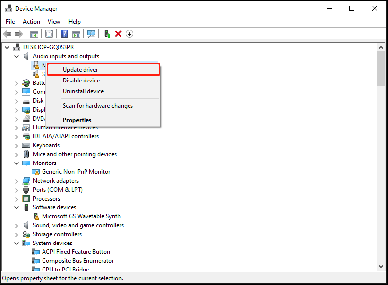This screenshot has width=388, height=285.
Task: Click the Software devices category icon
Action: click(26, 207)
